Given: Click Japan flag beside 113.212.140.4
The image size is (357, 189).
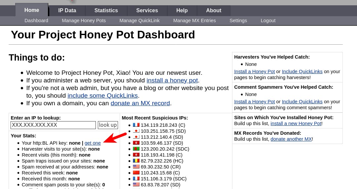Looking at the screenshot, I should click(x=136, y=137).
